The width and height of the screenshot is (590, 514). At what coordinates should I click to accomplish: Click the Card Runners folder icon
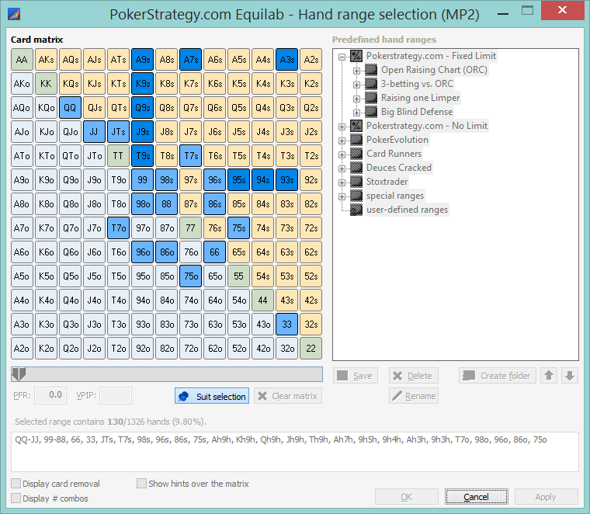point(356,154)
